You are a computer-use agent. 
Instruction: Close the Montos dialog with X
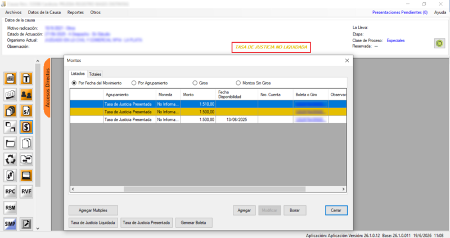point(347,61)
